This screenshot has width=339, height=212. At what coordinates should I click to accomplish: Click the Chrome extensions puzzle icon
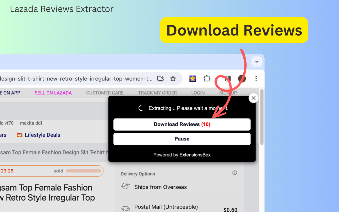point(207,78)
